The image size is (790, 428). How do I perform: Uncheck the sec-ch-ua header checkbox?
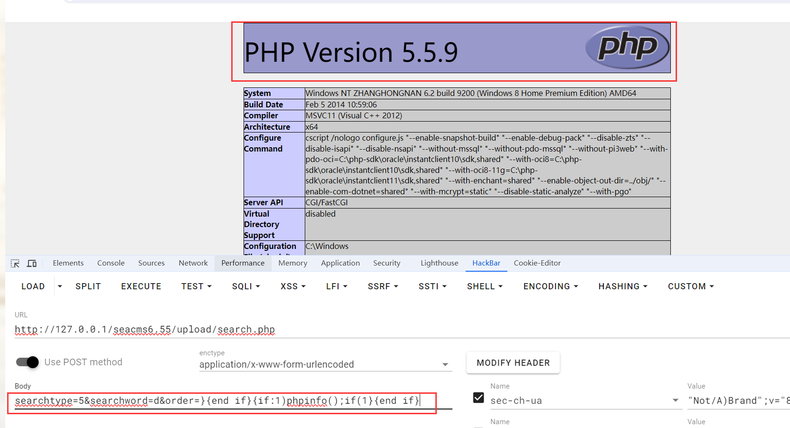(x=479, y=398)
